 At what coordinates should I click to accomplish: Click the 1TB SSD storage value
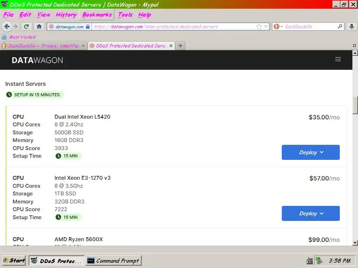pyautogui.click(x=65, y=193)
